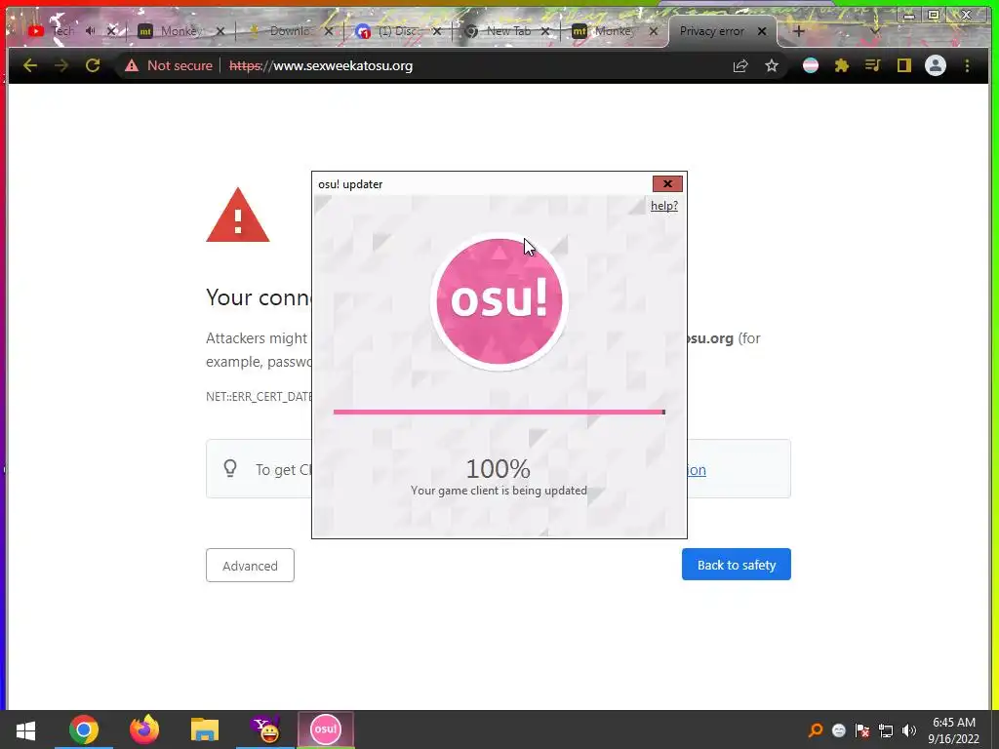Open the striped-flag circle extension icon
Image resolution: width=999 pixels, height=749 pixels.
click(x=811, y=65)
